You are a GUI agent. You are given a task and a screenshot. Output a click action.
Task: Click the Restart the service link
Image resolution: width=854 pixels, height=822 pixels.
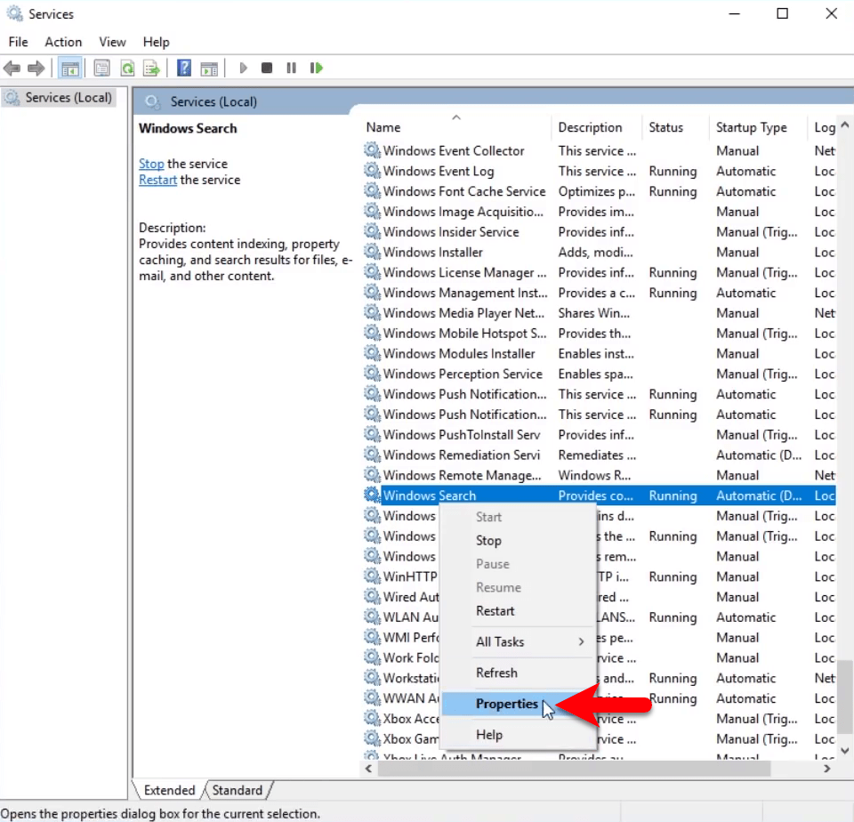point(157,180)
